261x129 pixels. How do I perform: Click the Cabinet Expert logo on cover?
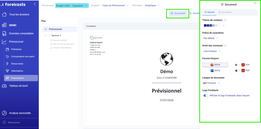pyautogui.click(x=96, y=38)
